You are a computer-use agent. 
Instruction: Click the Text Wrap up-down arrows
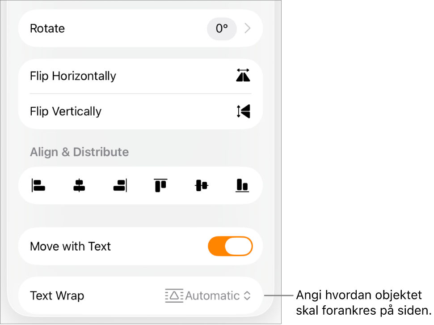(247, 295)
